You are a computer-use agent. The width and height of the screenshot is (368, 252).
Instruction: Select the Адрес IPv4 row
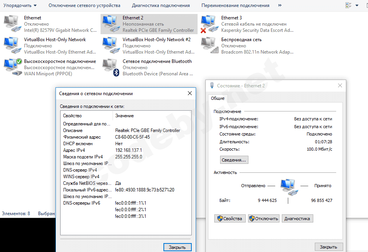click(x=126, y=150)
